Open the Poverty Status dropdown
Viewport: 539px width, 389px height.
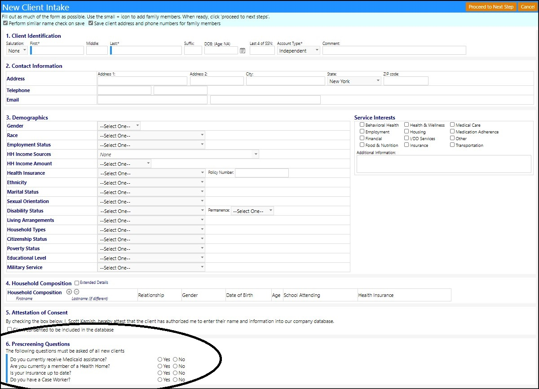(x=151, y=249)
